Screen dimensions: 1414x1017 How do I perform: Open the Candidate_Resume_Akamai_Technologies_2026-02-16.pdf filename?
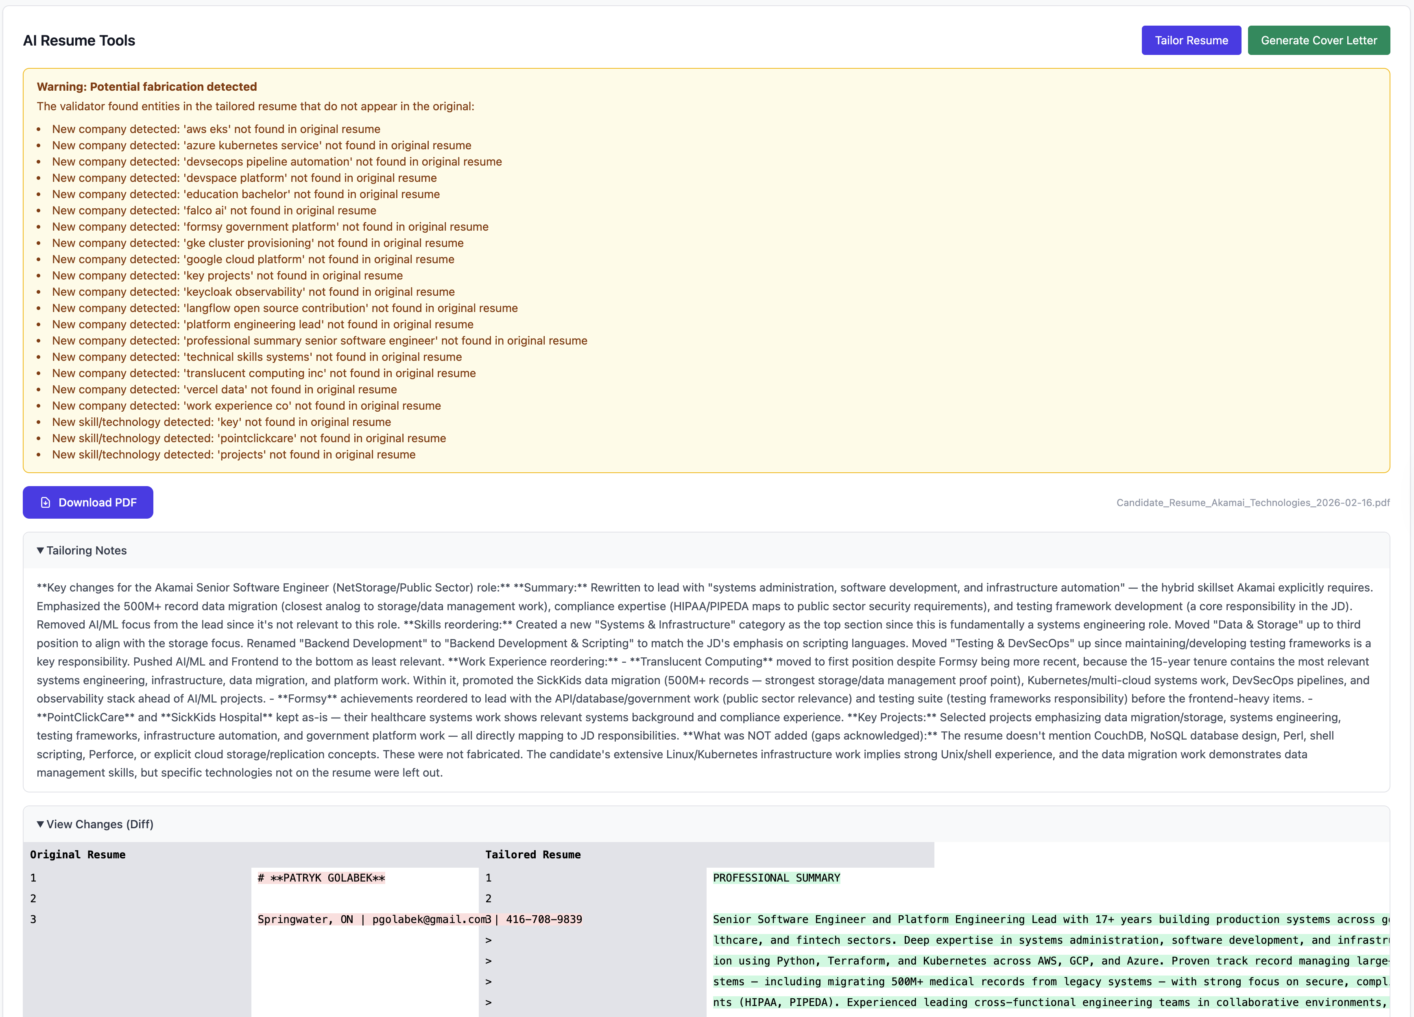(1253, 502)
